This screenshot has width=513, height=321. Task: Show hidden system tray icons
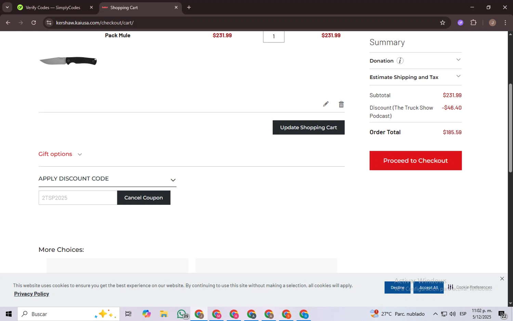point(435,314)
